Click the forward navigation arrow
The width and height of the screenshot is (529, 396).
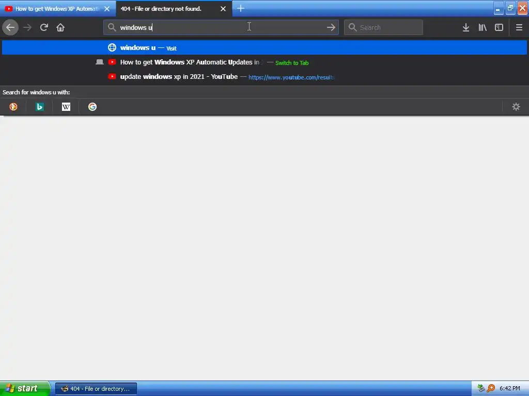[x=27, y=27]
